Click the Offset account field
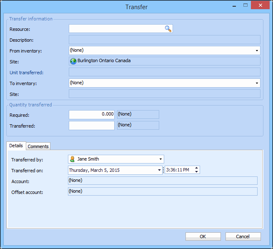The width and height of the screenshot is (273, 249). pos(163,191)
